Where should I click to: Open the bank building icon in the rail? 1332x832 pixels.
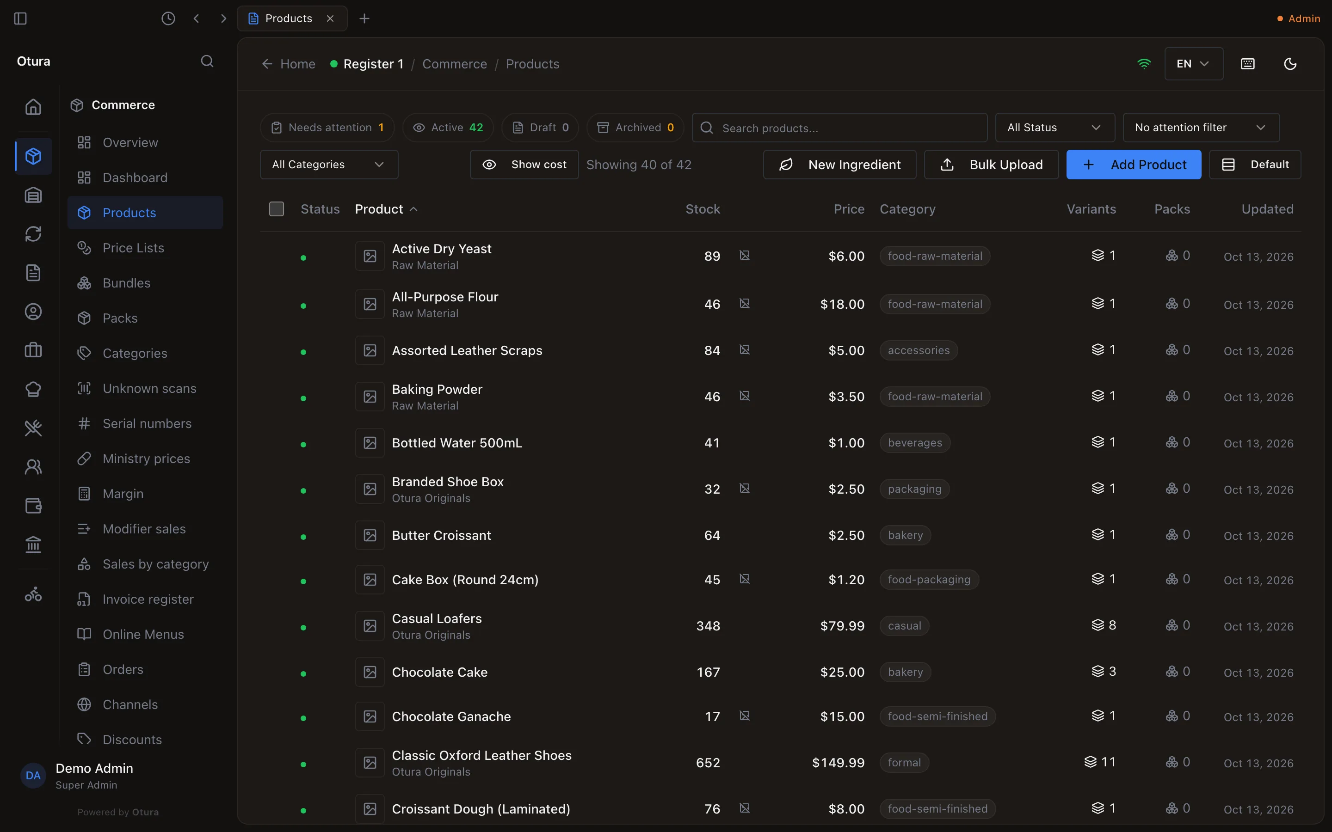(34, 545)
